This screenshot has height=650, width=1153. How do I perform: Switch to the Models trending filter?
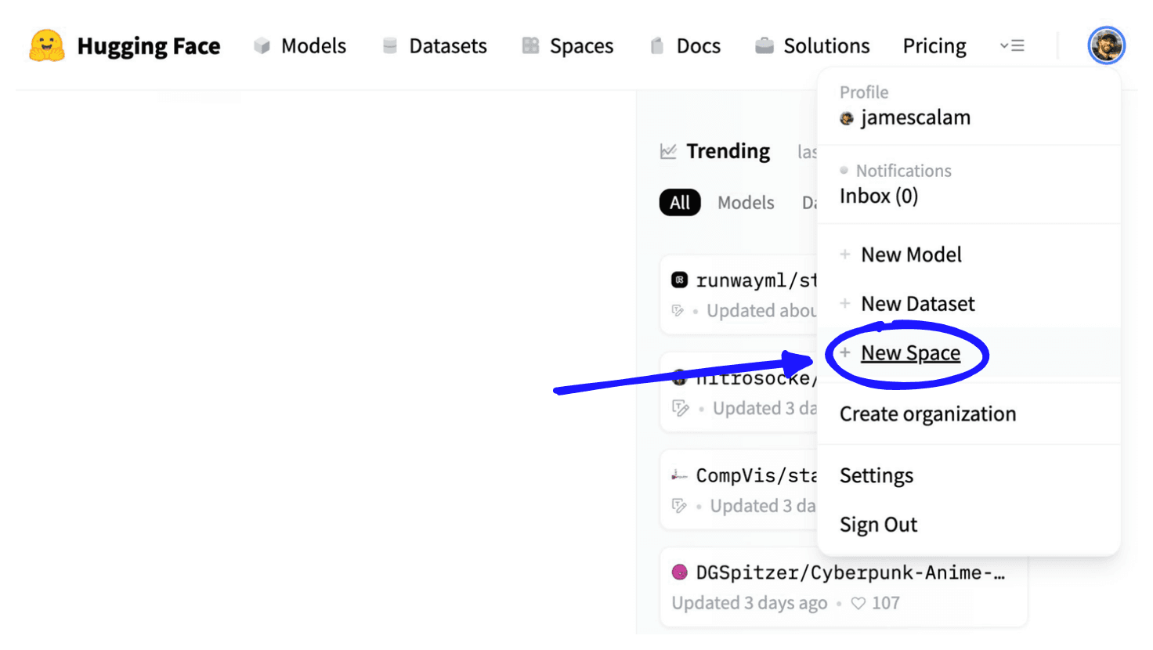tap(745, 203)
